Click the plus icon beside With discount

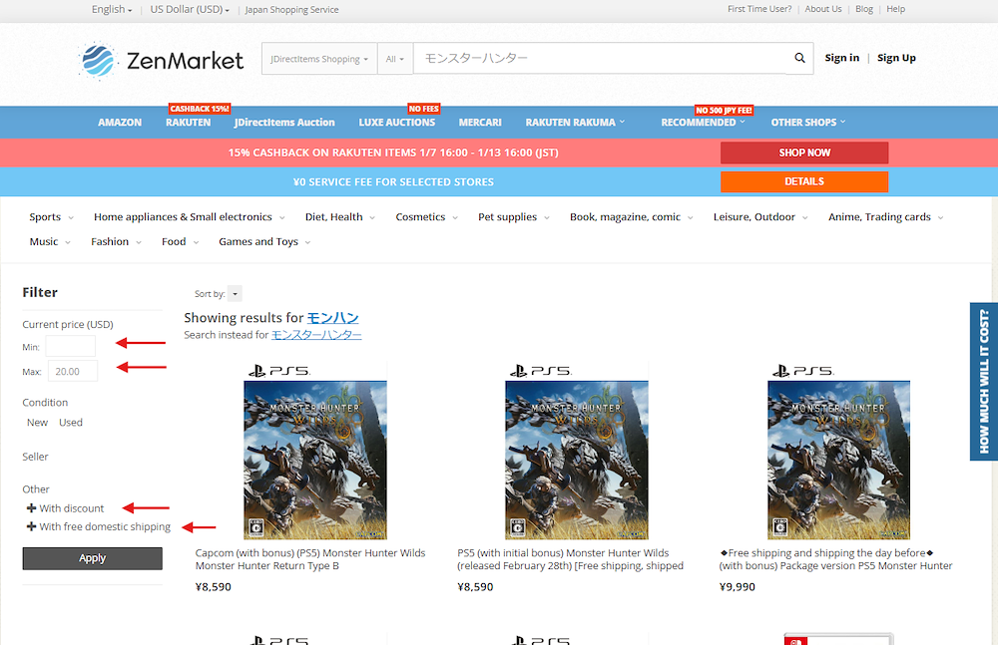[x=31, y=508]
